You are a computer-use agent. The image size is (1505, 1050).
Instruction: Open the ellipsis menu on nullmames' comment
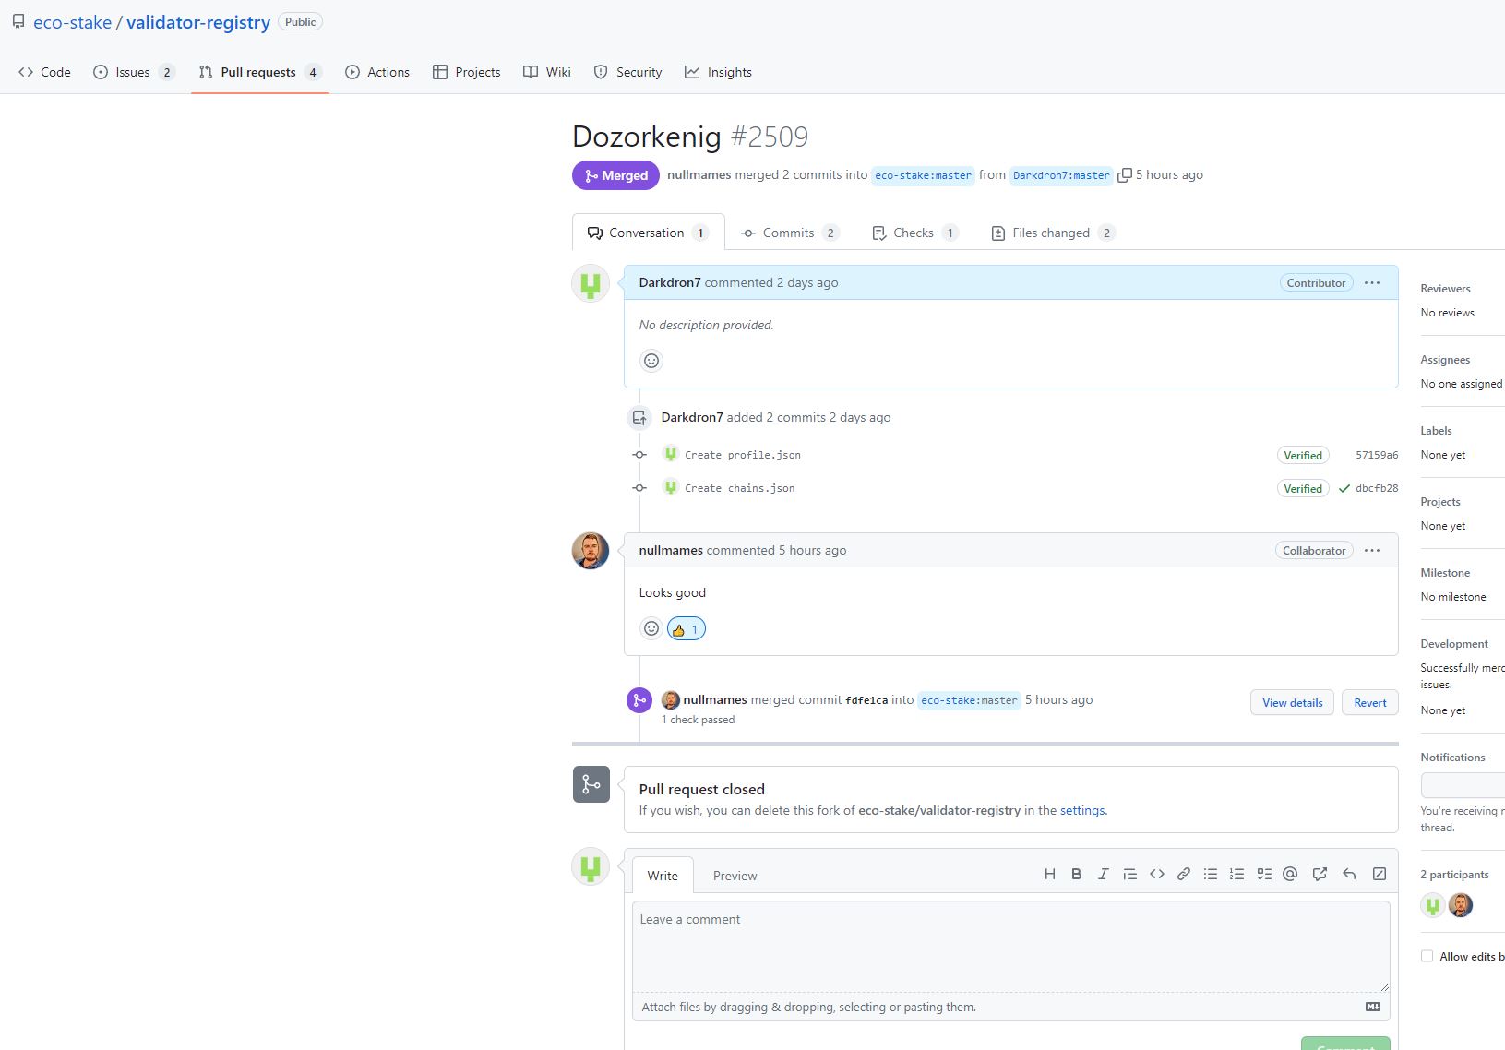tap(1371, 550)
